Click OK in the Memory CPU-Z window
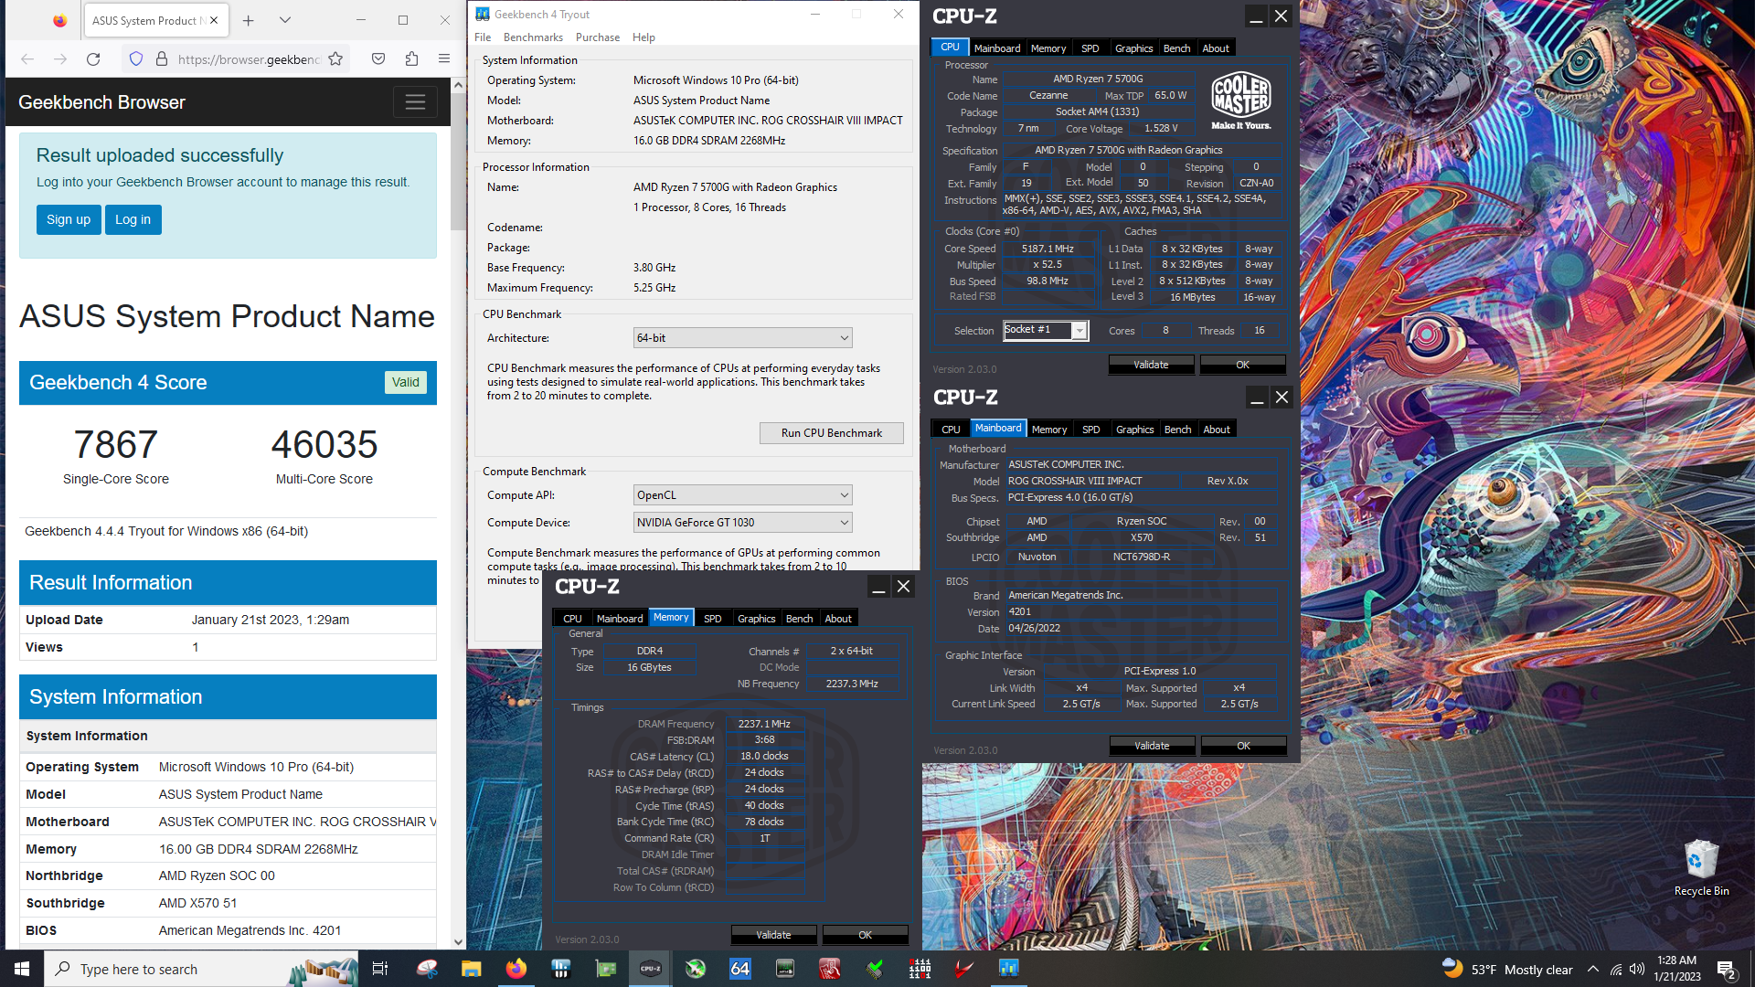 click(865, 935)
